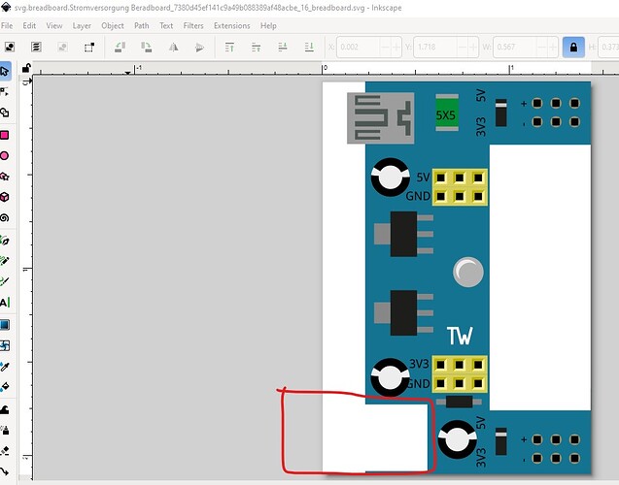
Task: Raise selection to top
Action: point(229,47)
